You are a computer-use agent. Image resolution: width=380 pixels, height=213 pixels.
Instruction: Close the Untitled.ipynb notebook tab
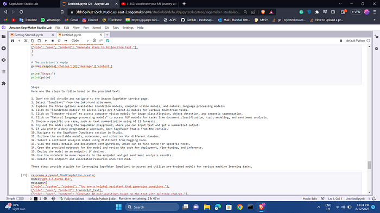click(x=100, y=35)
